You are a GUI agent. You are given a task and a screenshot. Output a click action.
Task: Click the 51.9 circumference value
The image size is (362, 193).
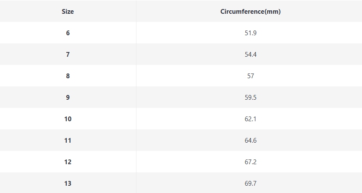point(250,33)
